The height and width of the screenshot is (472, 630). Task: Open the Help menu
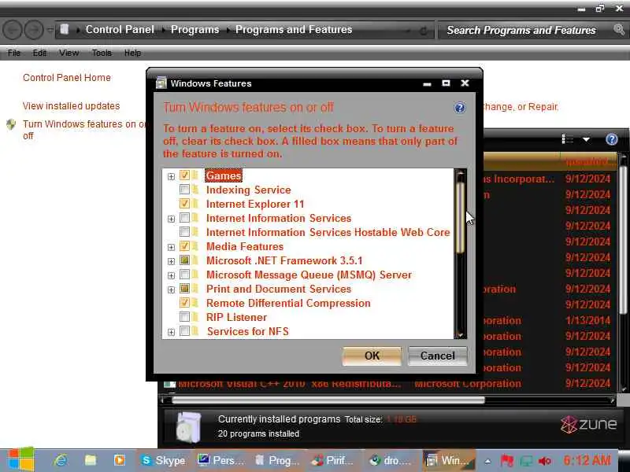pos(132,53)
